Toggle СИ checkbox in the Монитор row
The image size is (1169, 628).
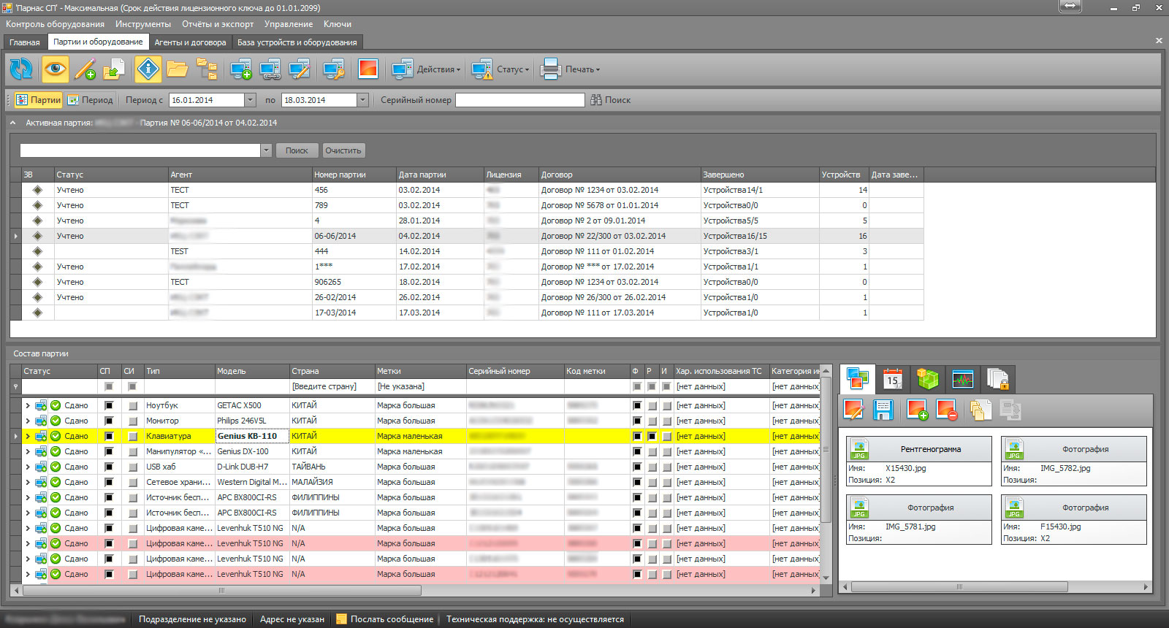tap(132, 421)
